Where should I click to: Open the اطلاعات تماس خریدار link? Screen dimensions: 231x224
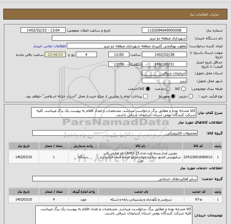coord(49,46)
